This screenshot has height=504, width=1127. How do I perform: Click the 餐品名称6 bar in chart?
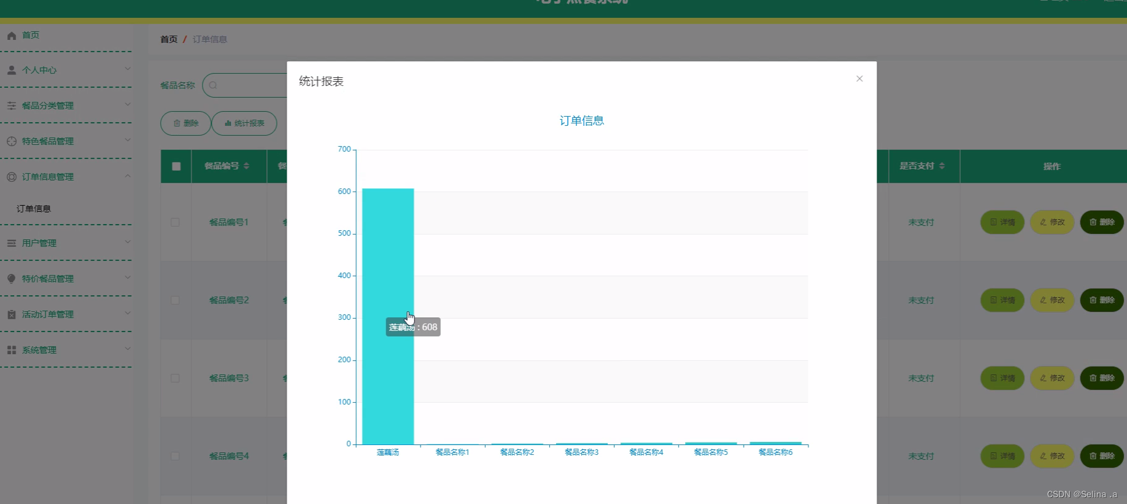click(x=775, y=443)
